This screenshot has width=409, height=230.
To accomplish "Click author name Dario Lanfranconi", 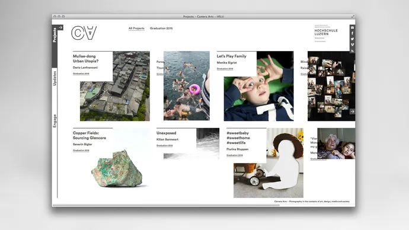I will point(85,68).
